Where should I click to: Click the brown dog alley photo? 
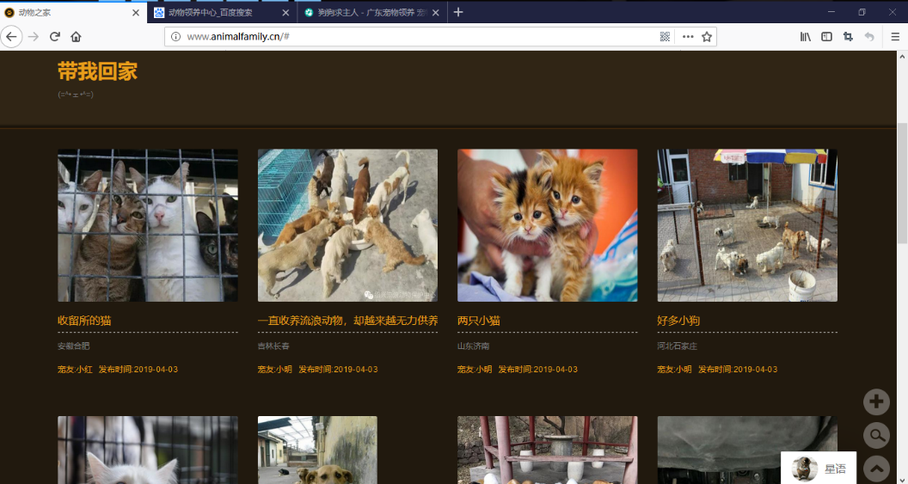[317, 450]
